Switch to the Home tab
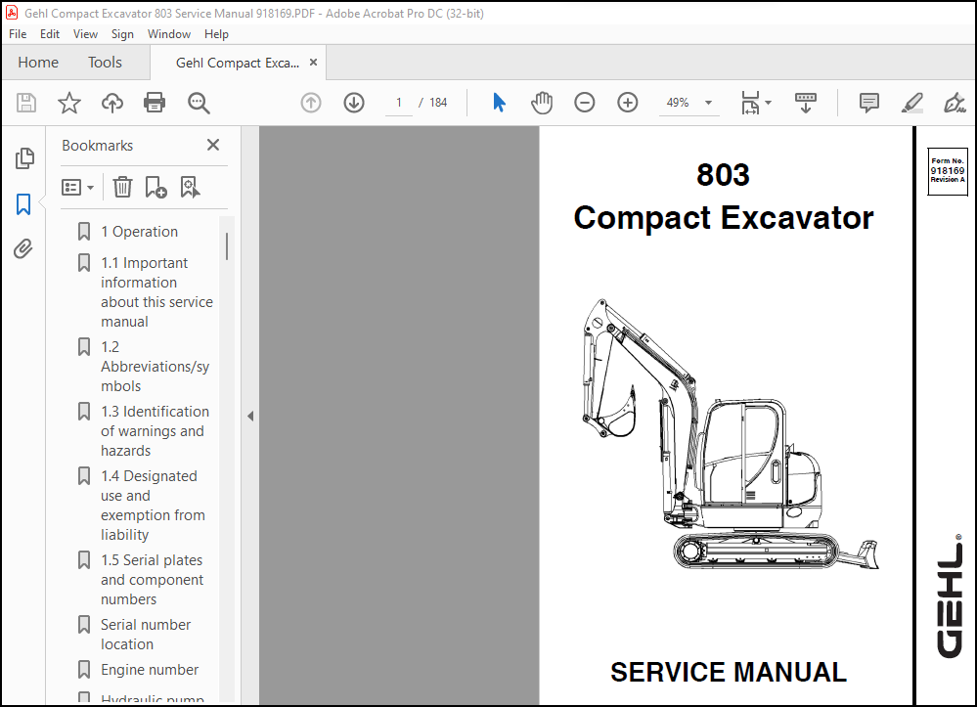 38,63
